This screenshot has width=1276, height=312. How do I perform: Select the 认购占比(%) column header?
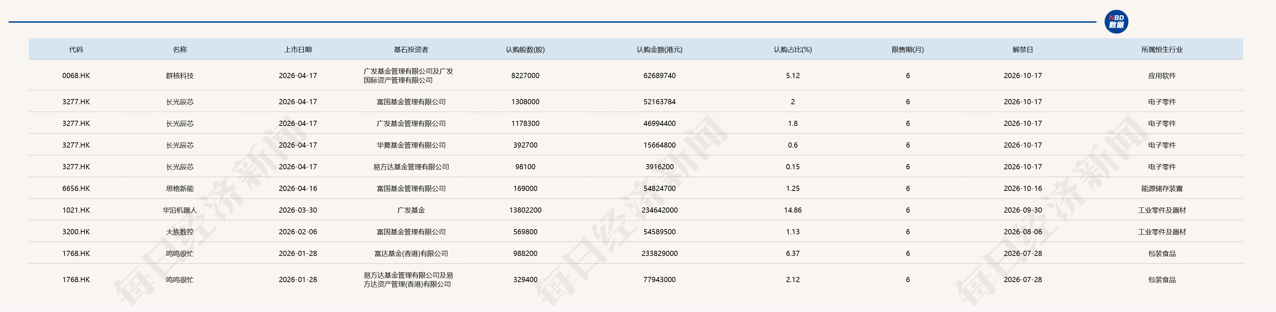coord(792,50)
